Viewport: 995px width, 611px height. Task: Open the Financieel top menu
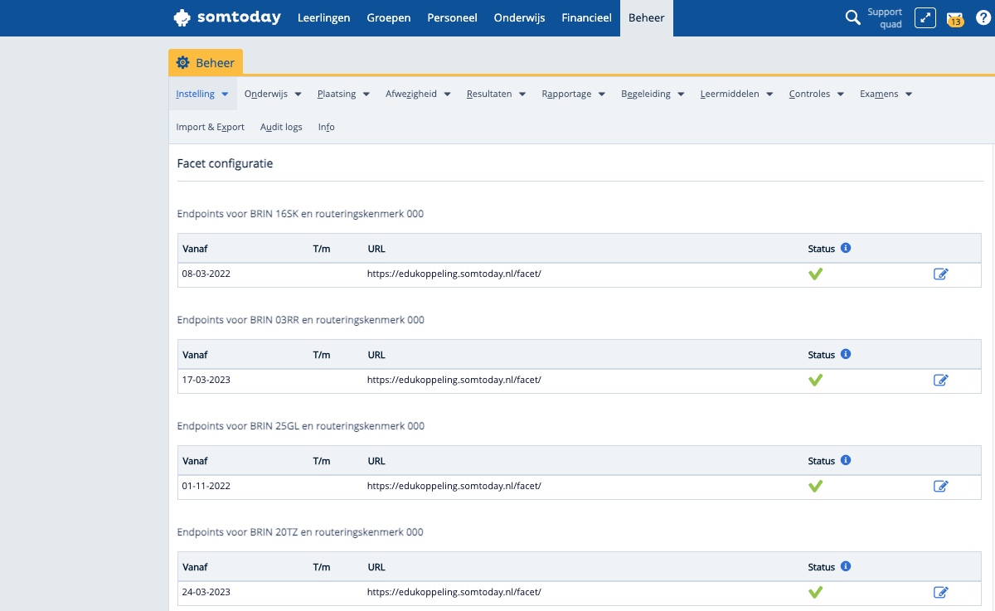[586, 17]
